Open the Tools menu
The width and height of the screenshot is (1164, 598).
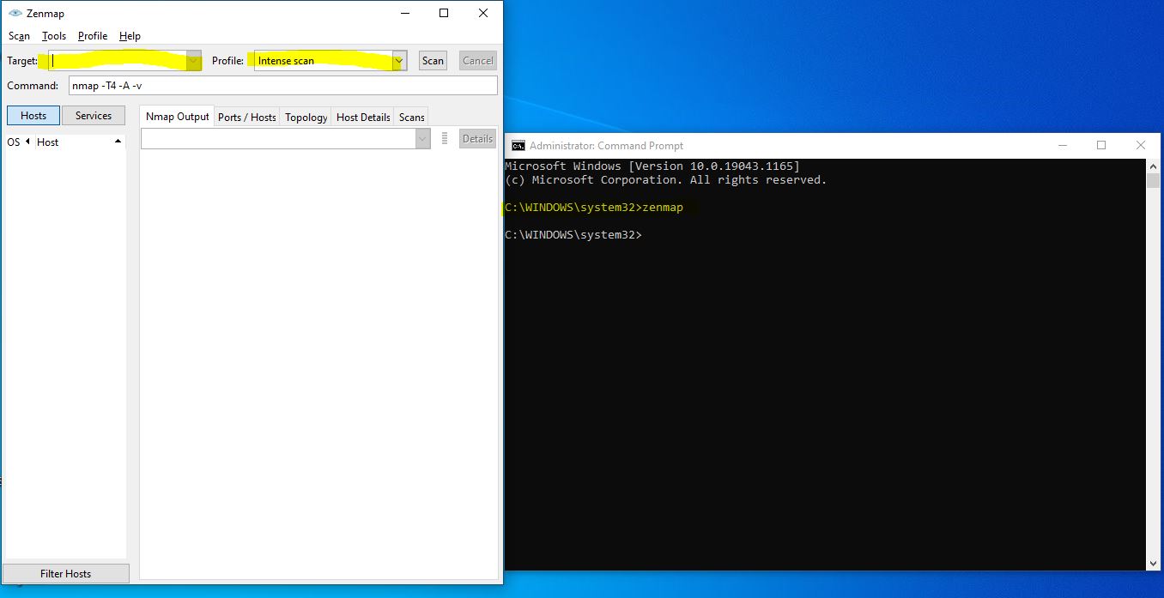(x=54, y=36)
